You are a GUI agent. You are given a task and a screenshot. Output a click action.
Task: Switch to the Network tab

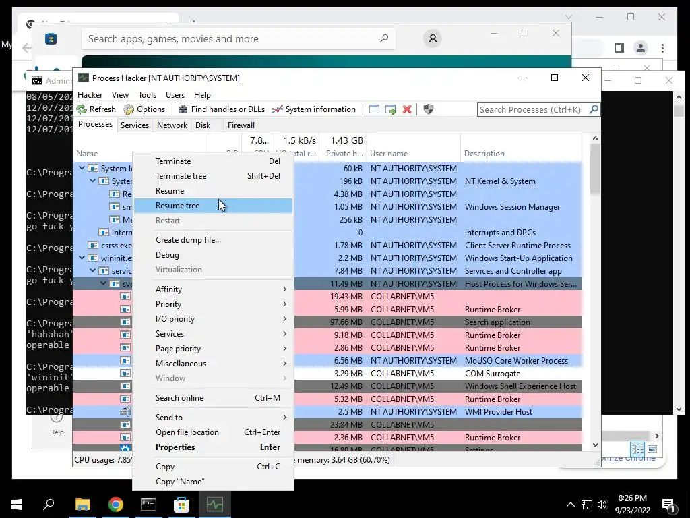(172, 125)
